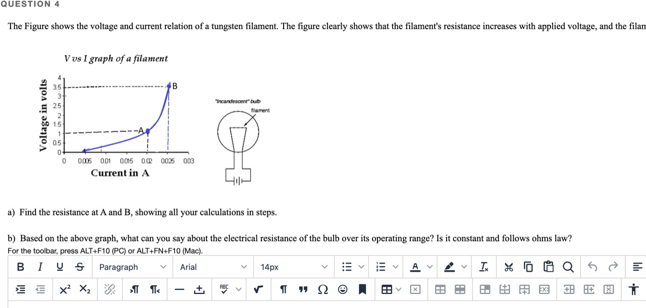Insert non-breaking space icon
646x308 pixels.
[199, 289]
